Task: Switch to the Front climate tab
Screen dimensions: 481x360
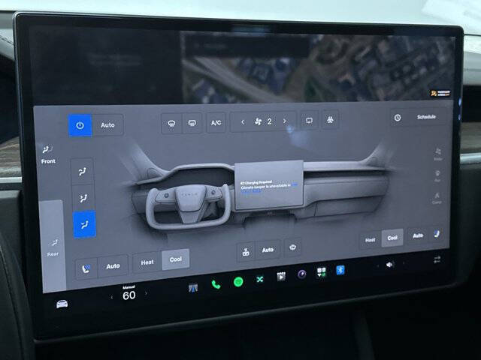Action: (48, 155)
